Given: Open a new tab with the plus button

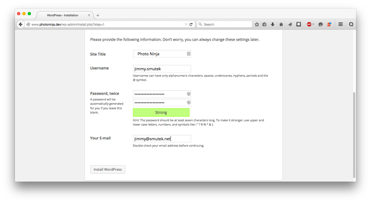Looking at the screenshot, I should (x=98, y=15).
